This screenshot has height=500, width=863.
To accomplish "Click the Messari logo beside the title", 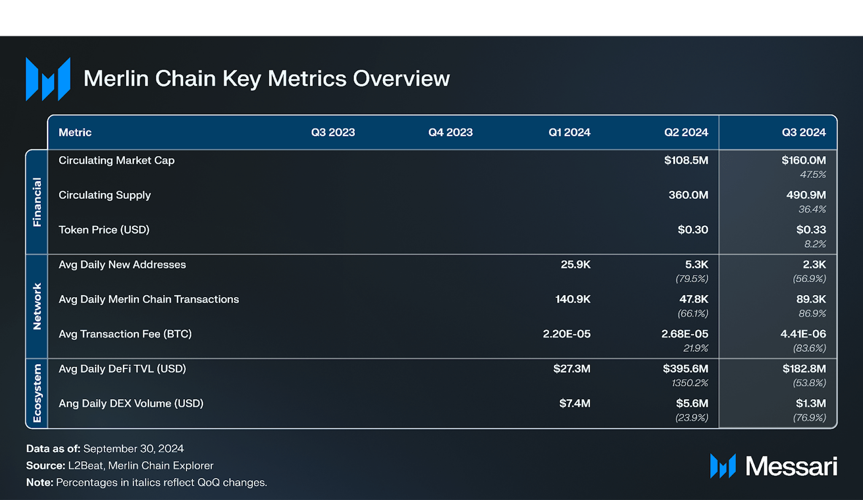I will (x=48, y=79).
